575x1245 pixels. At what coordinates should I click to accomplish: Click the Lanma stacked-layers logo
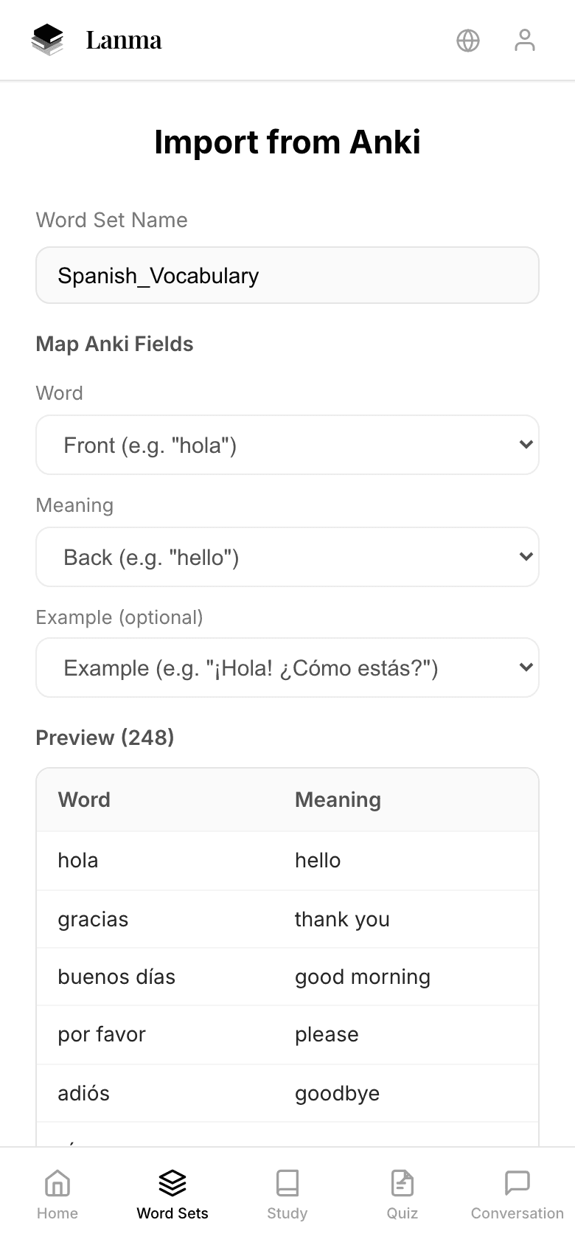click(x=47, y=41)
